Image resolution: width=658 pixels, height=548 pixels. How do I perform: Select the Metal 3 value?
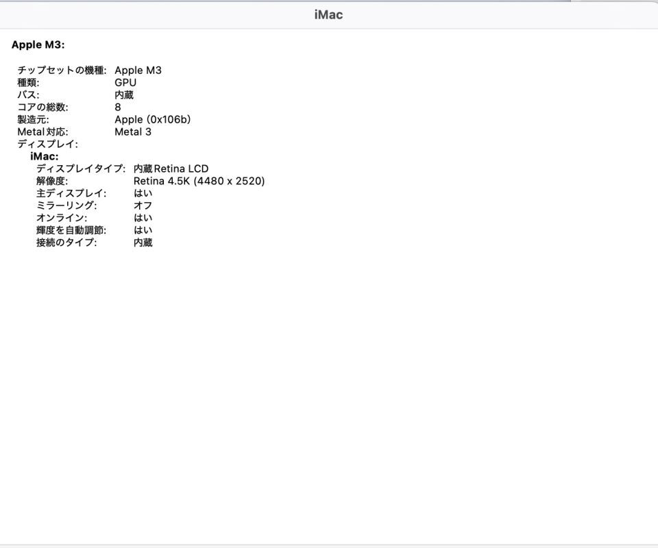[133, 132]
